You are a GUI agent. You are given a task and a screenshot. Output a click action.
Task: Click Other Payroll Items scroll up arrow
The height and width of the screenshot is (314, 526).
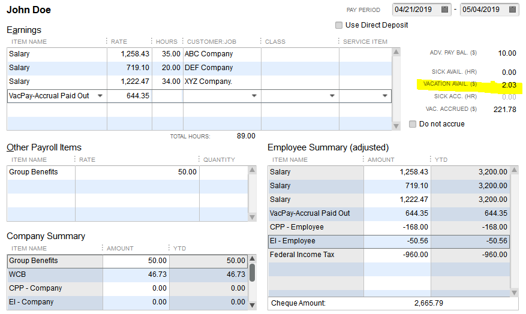[252, 171]
